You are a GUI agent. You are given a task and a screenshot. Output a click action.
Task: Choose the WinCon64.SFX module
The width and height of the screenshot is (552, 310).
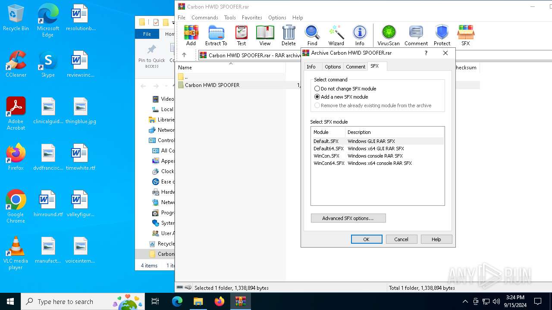pos(377,163)
